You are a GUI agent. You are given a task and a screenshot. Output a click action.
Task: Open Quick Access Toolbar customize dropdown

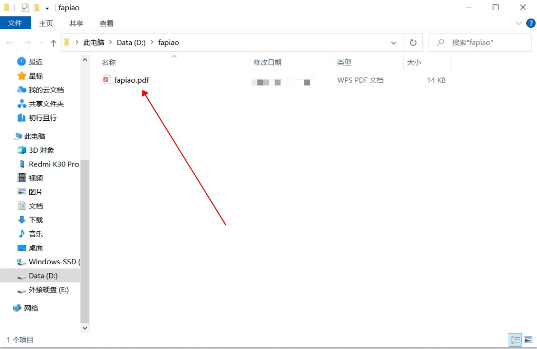[x=47, y=8]
